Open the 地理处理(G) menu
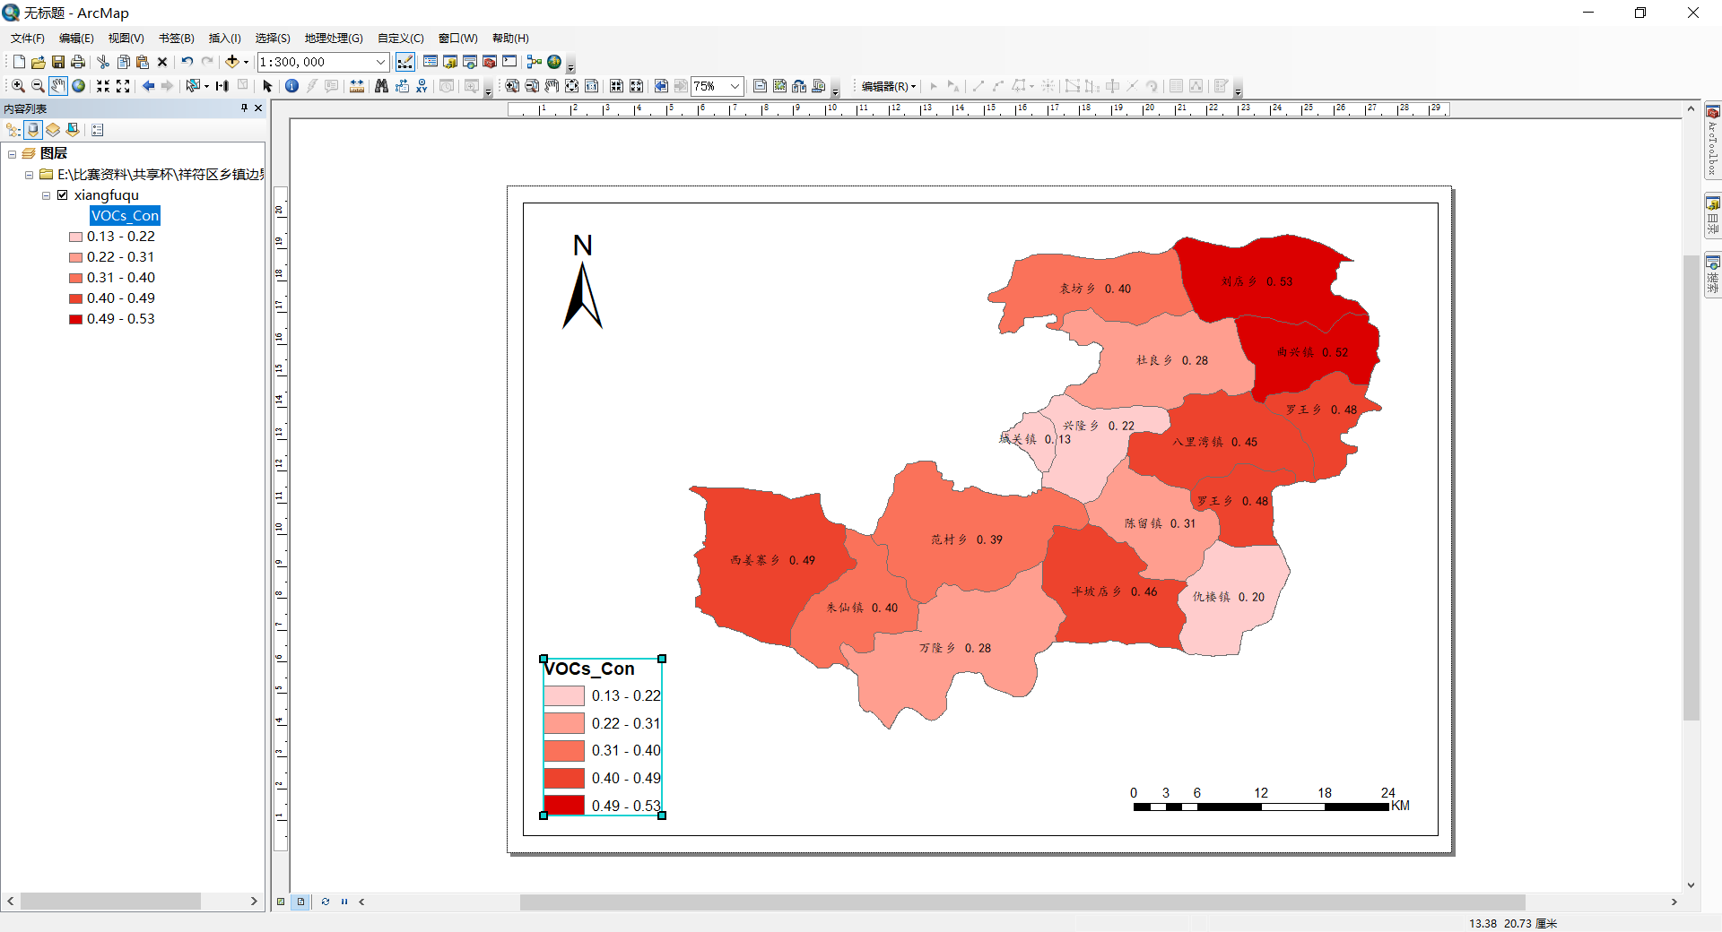 333,38
